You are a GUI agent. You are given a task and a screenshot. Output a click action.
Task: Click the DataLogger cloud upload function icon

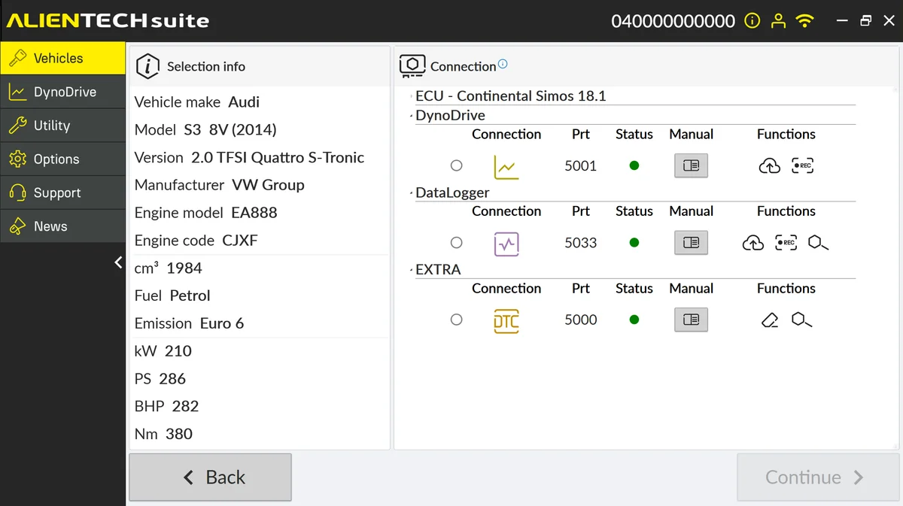click(752, 243)
